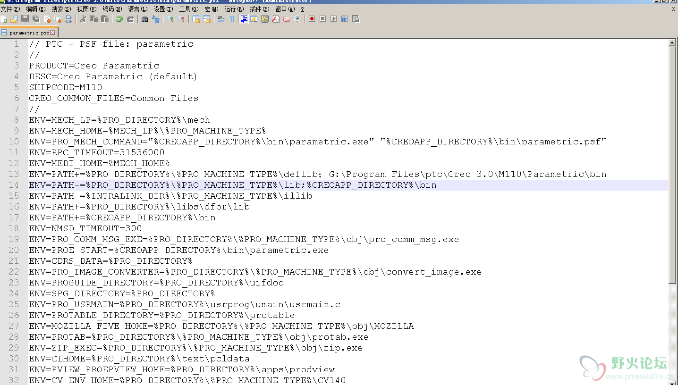This screenshot has width=678, height=385.
Task: Zoom in using magnifier plus icon
Action: point(170,19)
